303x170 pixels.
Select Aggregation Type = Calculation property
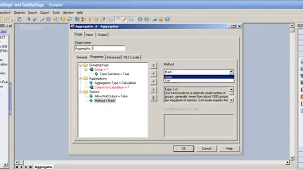point(115,83)
